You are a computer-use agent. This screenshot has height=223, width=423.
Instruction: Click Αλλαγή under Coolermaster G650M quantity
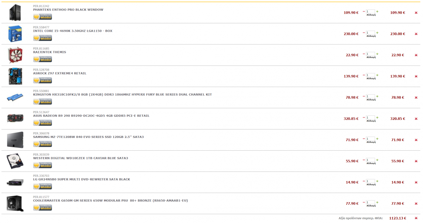[x=371, y=205]
